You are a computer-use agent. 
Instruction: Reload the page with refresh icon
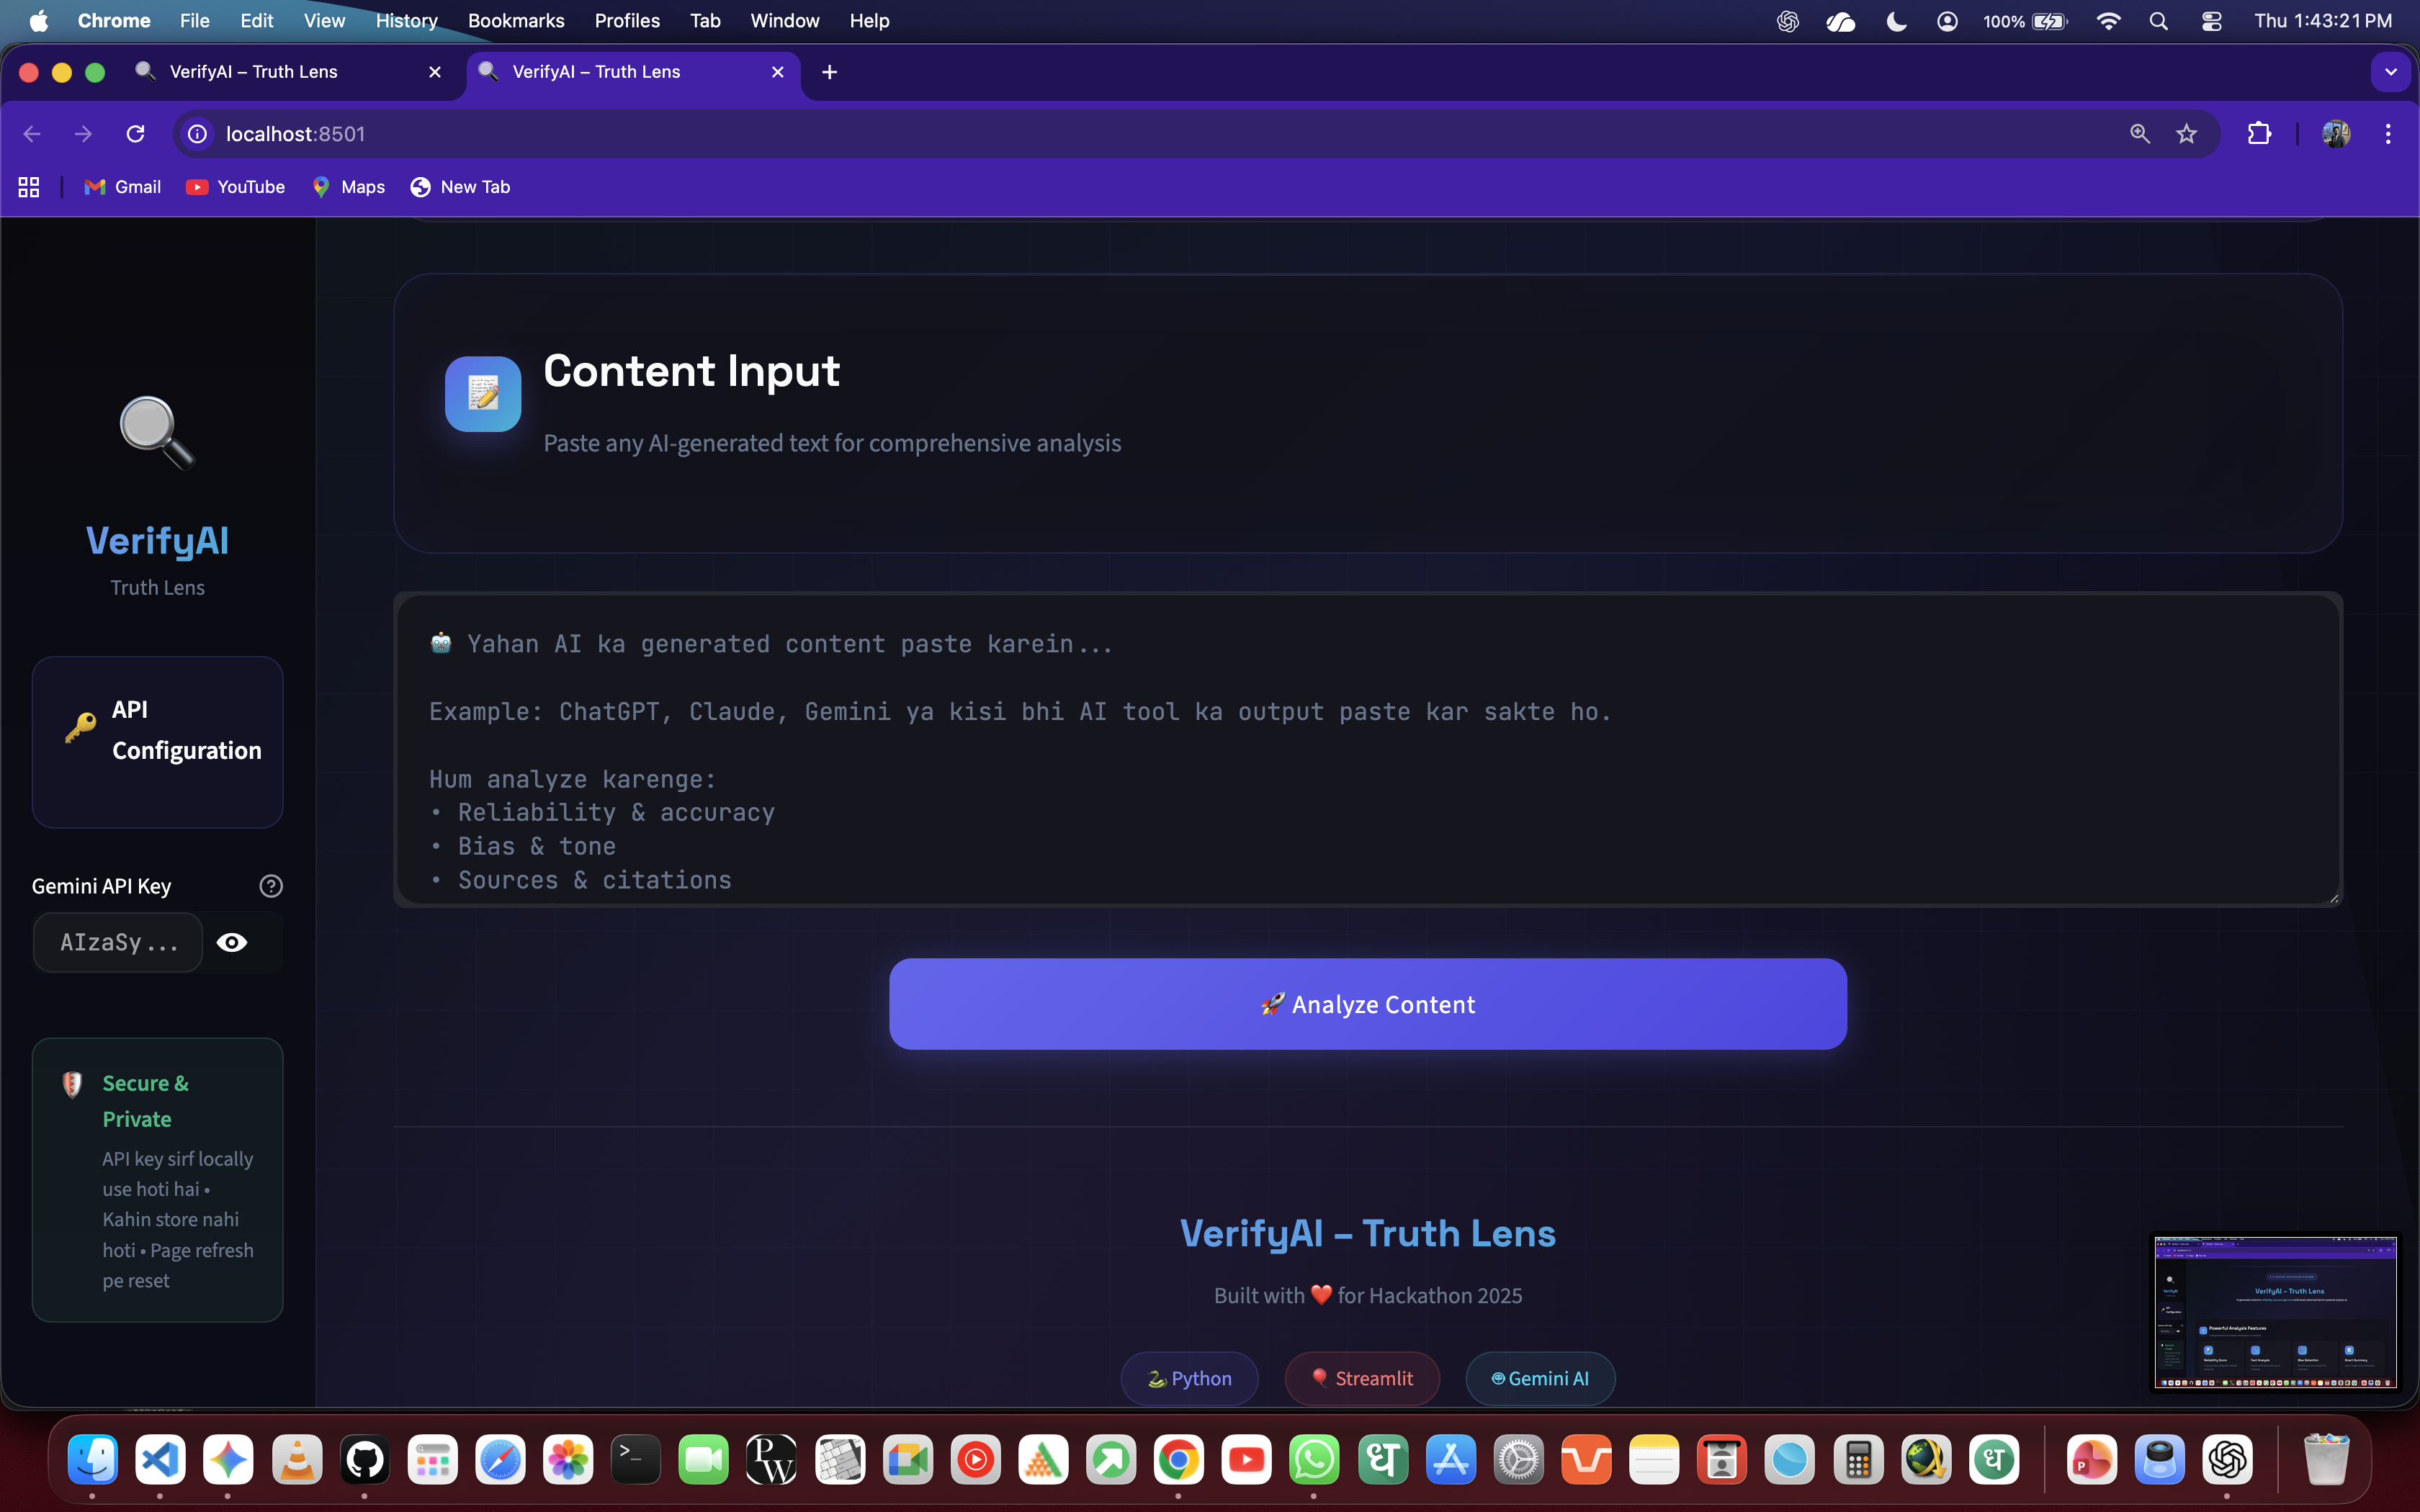click(x=136, y=134)
